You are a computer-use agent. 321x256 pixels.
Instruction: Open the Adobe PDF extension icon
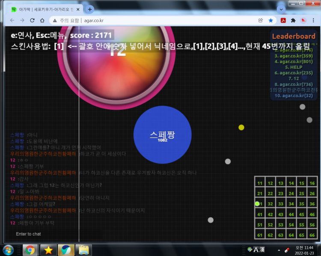point(283,20)
